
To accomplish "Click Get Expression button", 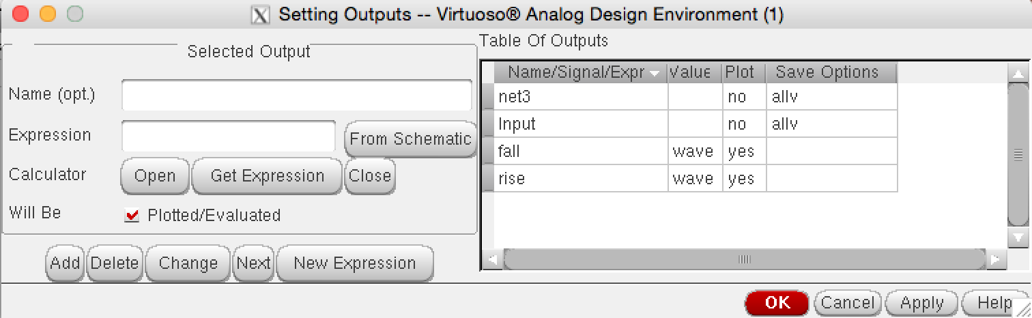I will (267, 176).
